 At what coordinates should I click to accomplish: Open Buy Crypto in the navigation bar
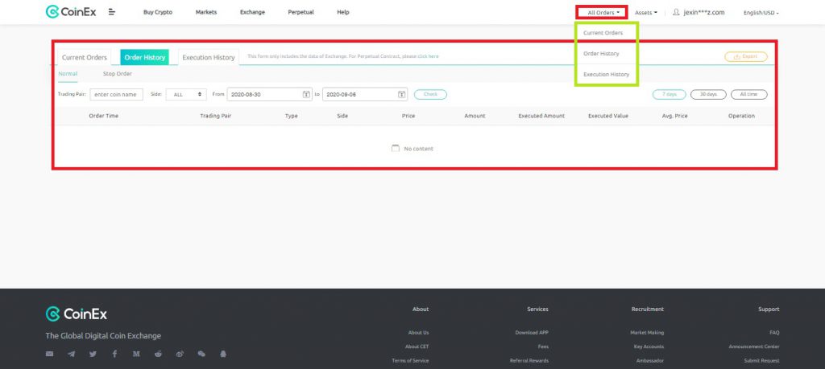click(158, 12)
